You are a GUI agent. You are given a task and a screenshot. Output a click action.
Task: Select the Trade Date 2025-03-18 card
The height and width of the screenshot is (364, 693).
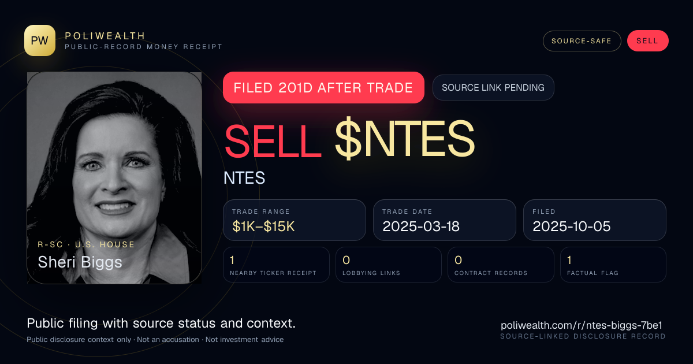445,220
